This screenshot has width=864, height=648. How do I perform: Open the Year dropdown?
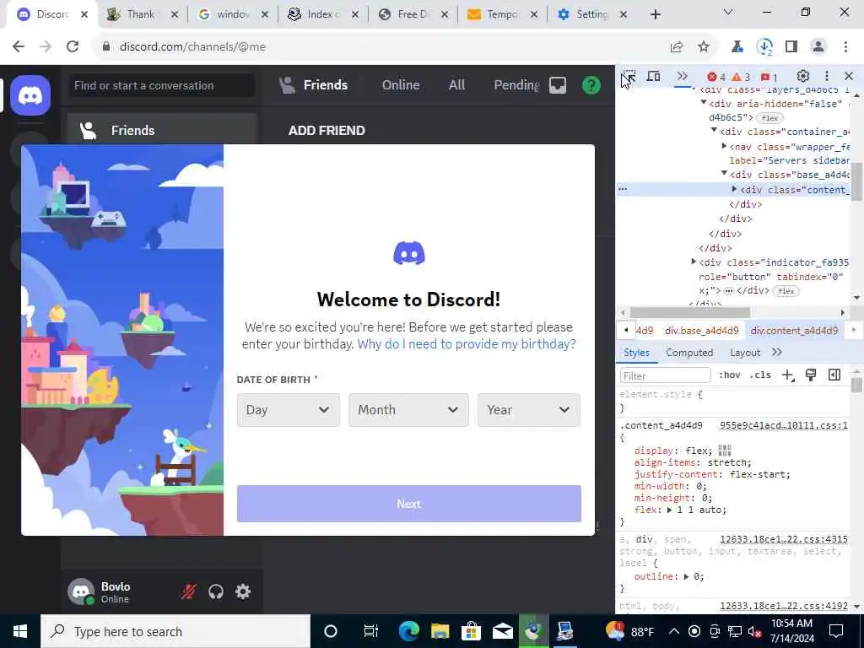click(x=529, y=410)
